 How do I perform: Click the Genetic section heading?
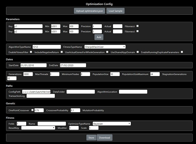click(x=10, y=103)
